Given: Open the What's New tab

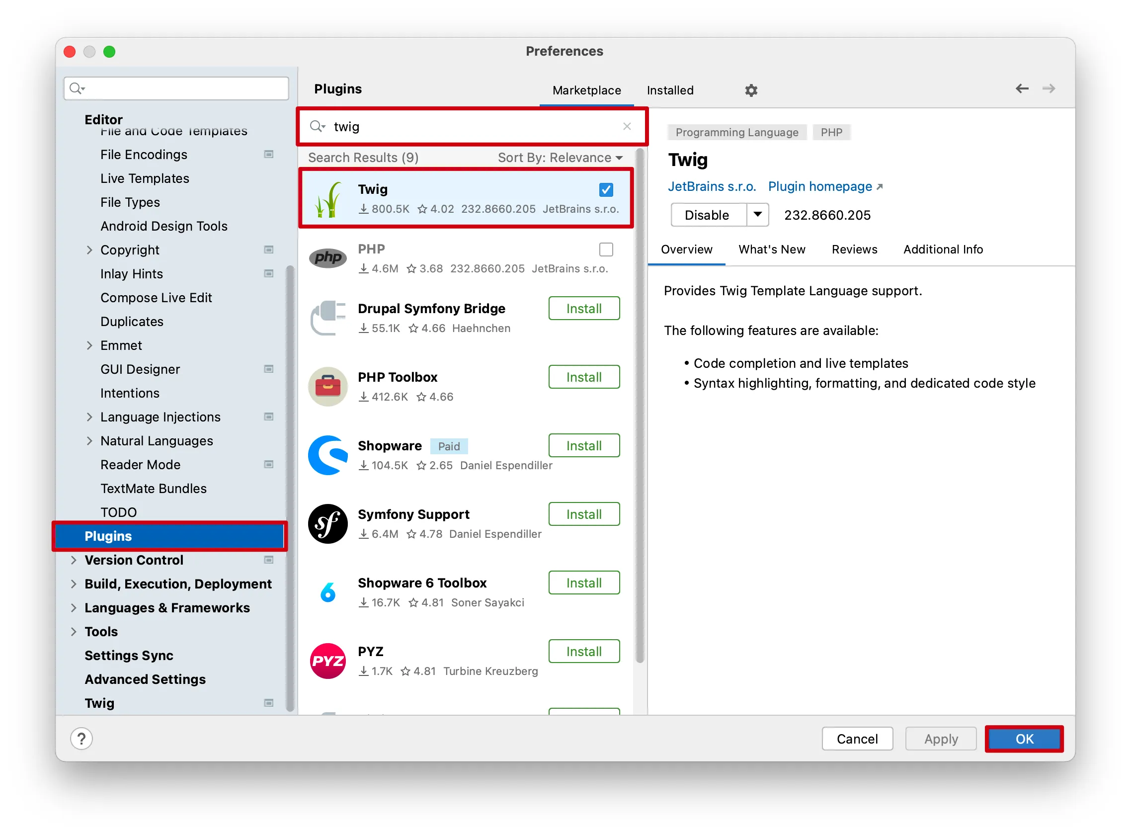Looking at the screenshot, I should tap(772, 249).
